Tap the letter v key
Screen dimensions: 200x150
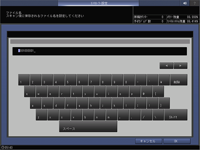click(77, 115)
